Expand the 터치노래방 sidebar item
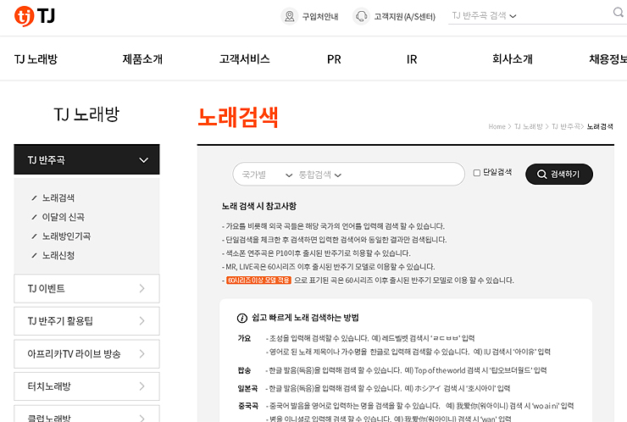This screenshot has width=627, height=422. 86,386
